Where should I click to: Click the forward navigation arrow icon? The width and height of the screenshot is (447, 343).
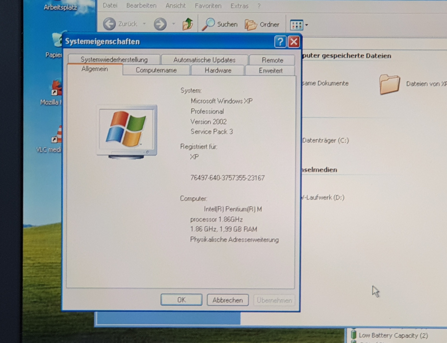(x=160, y=24)
